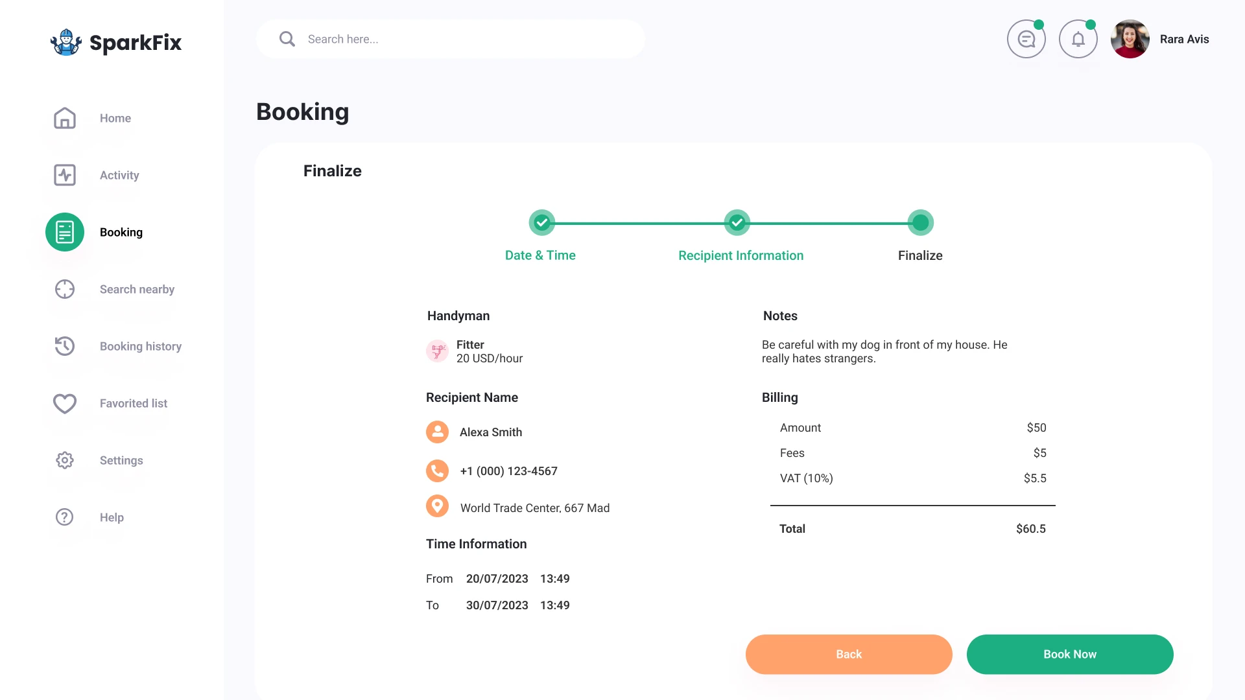Viewport: 1245px width, 700px height.
Task: Click the SparkFix mascot logo
Action: [65, 42]
